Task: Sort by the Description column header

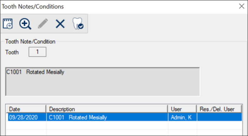Action: point(107,109)
